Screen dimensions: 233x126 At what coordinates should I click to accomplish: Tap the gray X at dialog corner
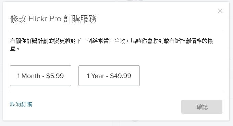point(220,11)
